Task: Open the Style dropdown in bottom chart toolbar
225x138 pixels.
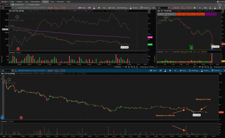Action: point(183,71)
